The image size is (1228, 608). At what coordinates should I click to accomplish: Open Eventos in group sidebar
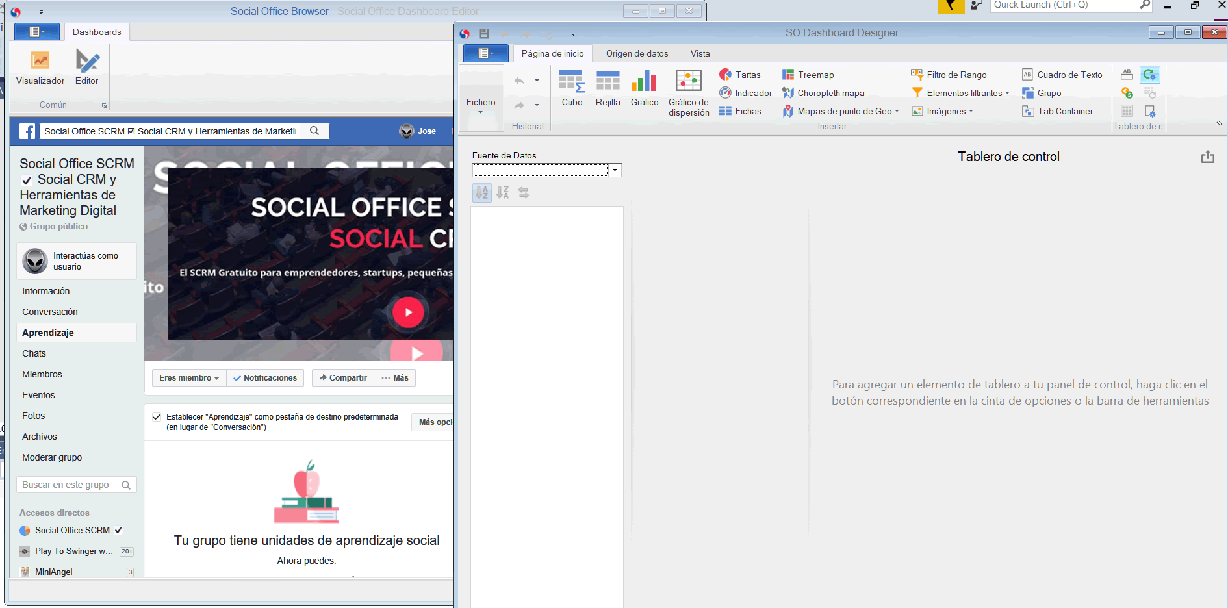coord(39,395)
